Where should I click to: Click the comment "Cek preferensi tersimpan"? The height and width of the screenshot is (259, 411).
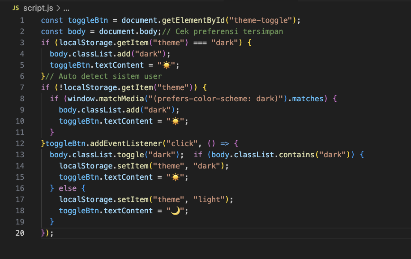(x=229, y=31)
